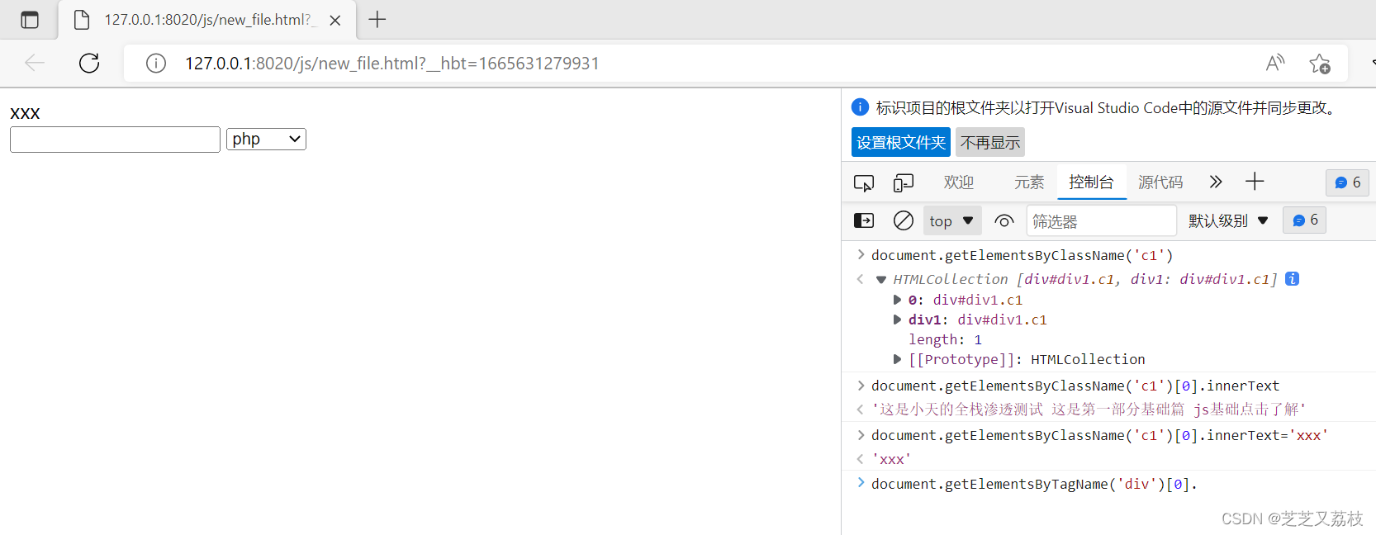Screen dimensions: 1376x535
Task: Click the console prompt getElementsByTagName line
Action: [1034, 484]
